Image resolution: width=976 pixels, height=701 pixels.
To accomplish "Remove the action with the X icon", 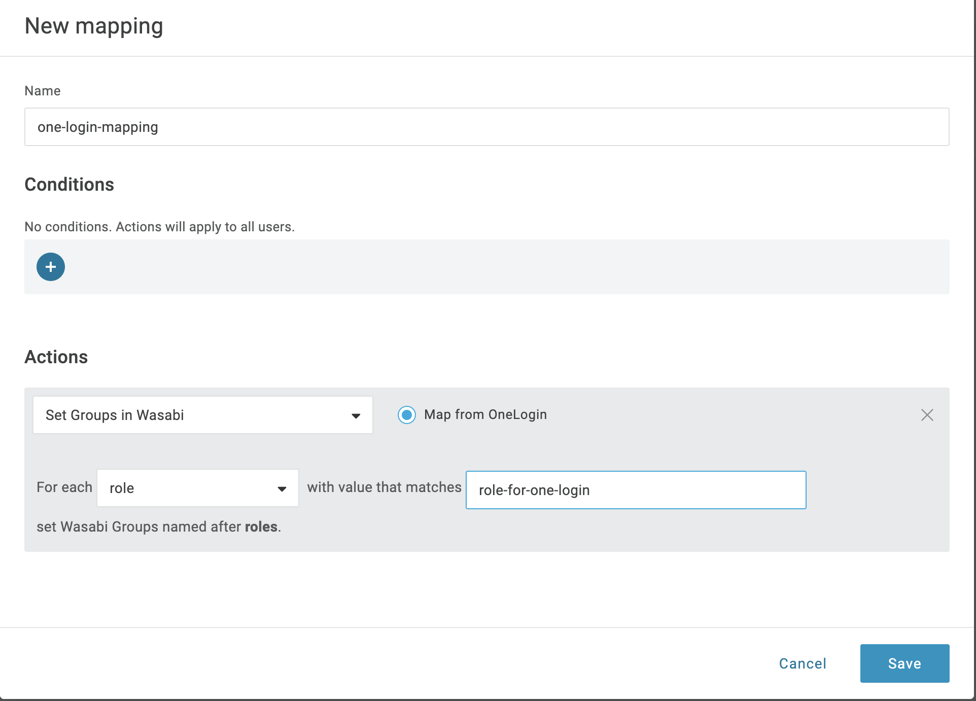I will click(x=927, y=415).
